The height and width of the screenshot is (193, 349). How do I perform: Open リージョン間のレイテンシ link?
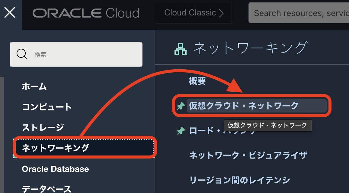pyautogui.click(x=239, y=180)
